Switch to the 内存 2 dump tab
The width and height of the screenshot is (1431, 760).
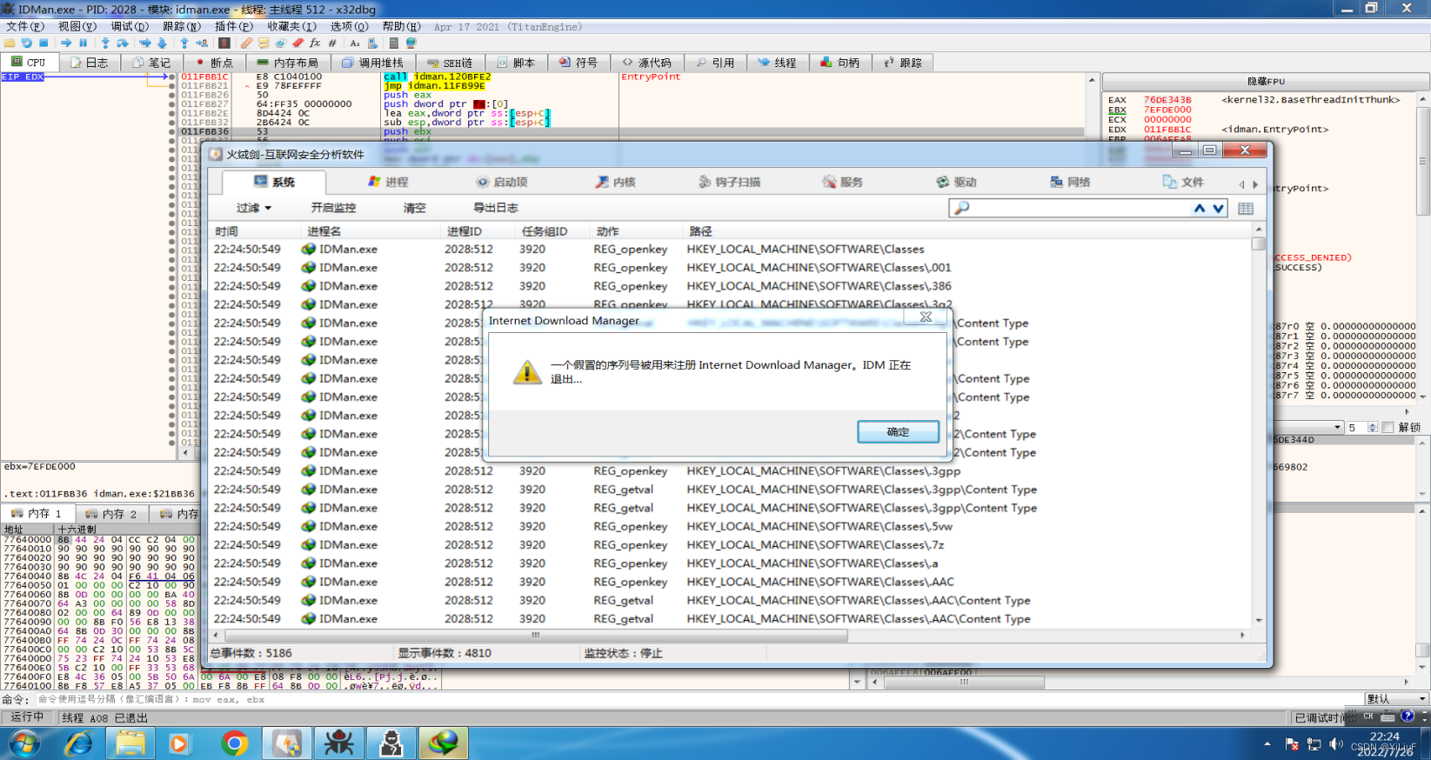point(112,514)
